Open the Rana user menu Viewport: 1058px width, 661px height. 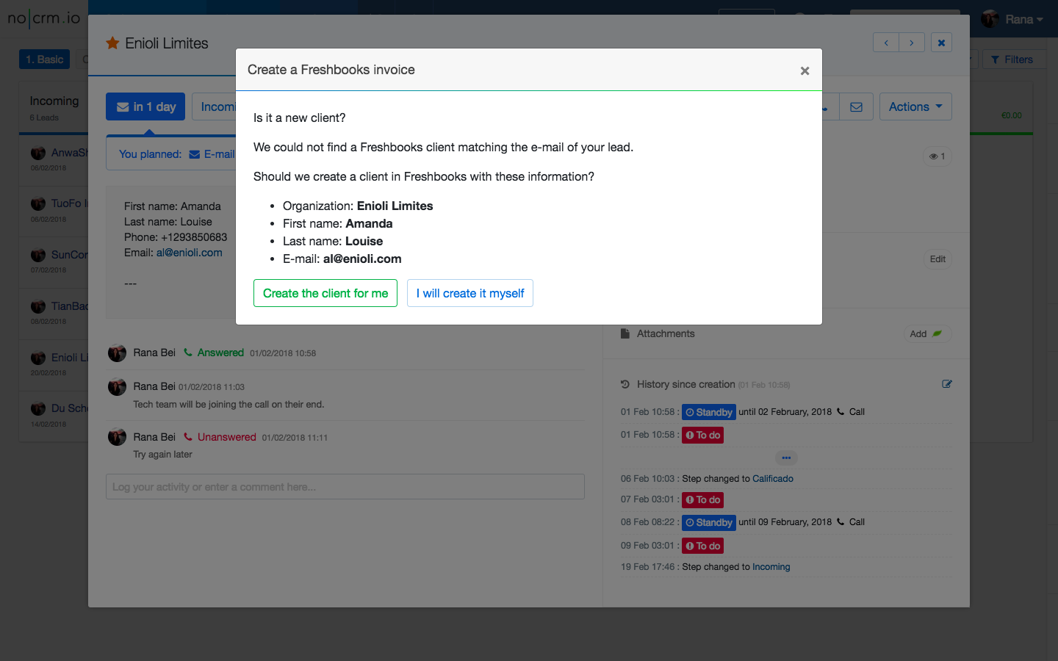[x=1013, y=19]
